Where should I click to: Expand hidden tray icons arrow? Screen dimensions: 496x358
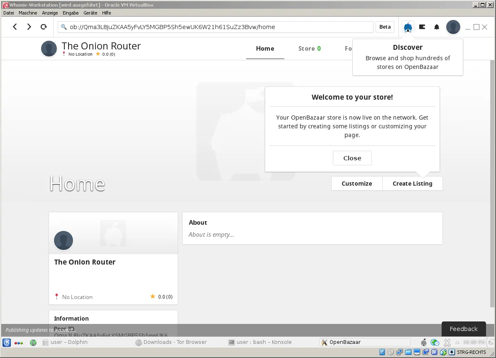(457, 343)
